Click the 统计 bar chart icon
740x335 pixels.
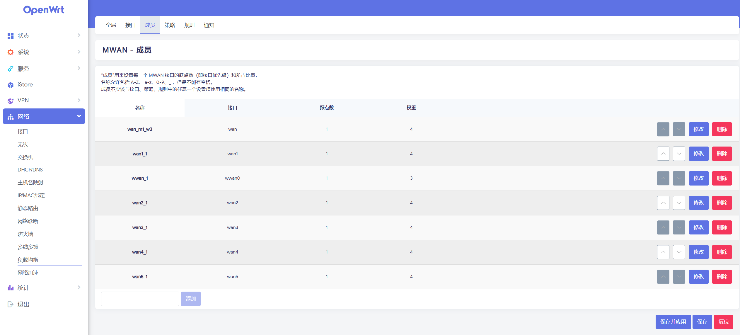11,288
